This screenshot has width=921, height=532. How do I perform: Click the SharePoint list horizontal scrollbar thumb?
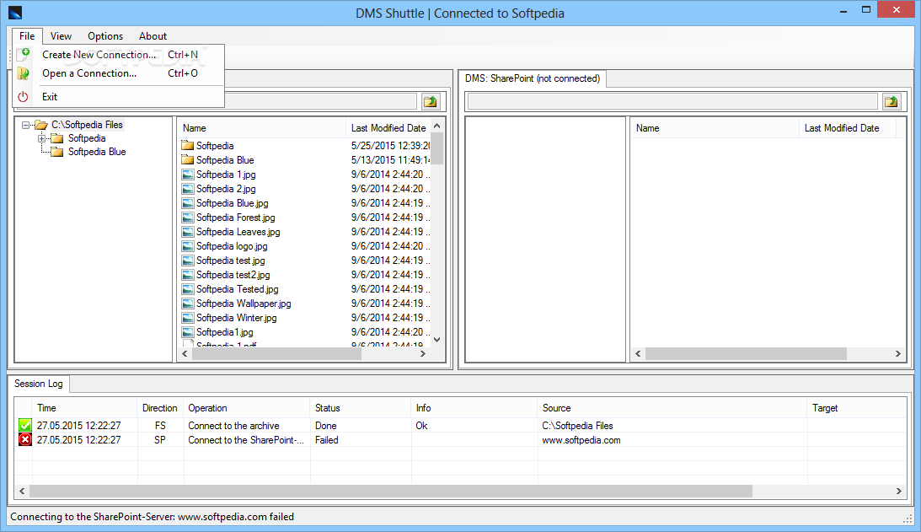coord(746,353)
